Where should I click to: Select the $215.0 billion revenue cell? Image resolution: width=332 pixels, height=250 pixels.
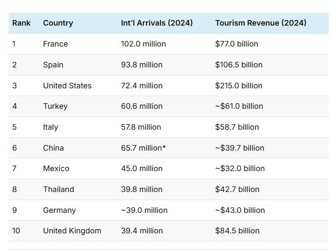(239, 86)
